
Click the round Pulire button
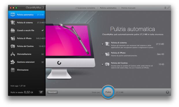pos(108,92)
